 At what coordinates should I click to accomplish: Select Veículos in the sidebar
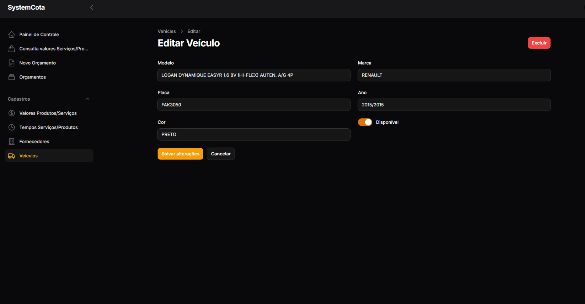click(x=49, y=156)
